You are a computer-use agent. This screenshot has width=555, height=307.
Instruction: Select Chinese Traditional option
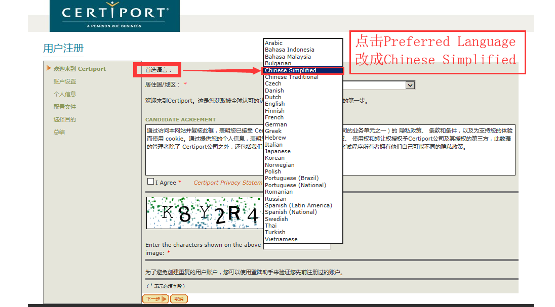[291, 77]
